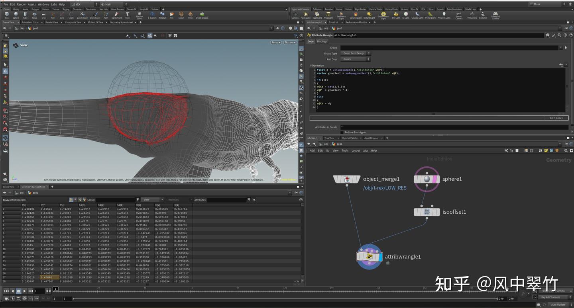The image size is (574, 308).
Task: Click the L-System shelf tool
Action: [x=152, y=15]
